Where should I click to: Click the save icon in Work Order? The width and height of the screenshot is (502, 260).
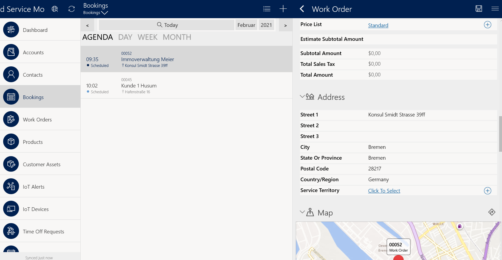pyautogui.click(x=479, y=9)
